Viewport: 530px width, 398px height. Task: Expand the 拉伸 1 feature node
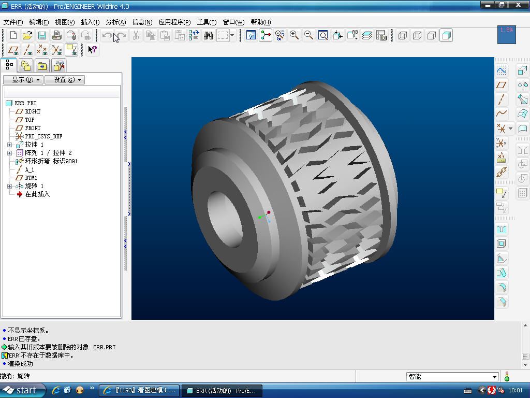point(9,145)
